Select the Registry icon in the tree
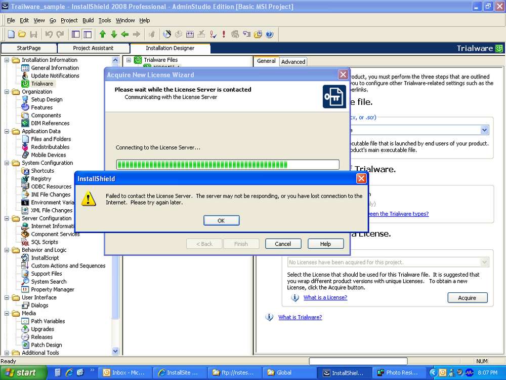This screenshot has height=380, width=506. (x=25, y=179)
